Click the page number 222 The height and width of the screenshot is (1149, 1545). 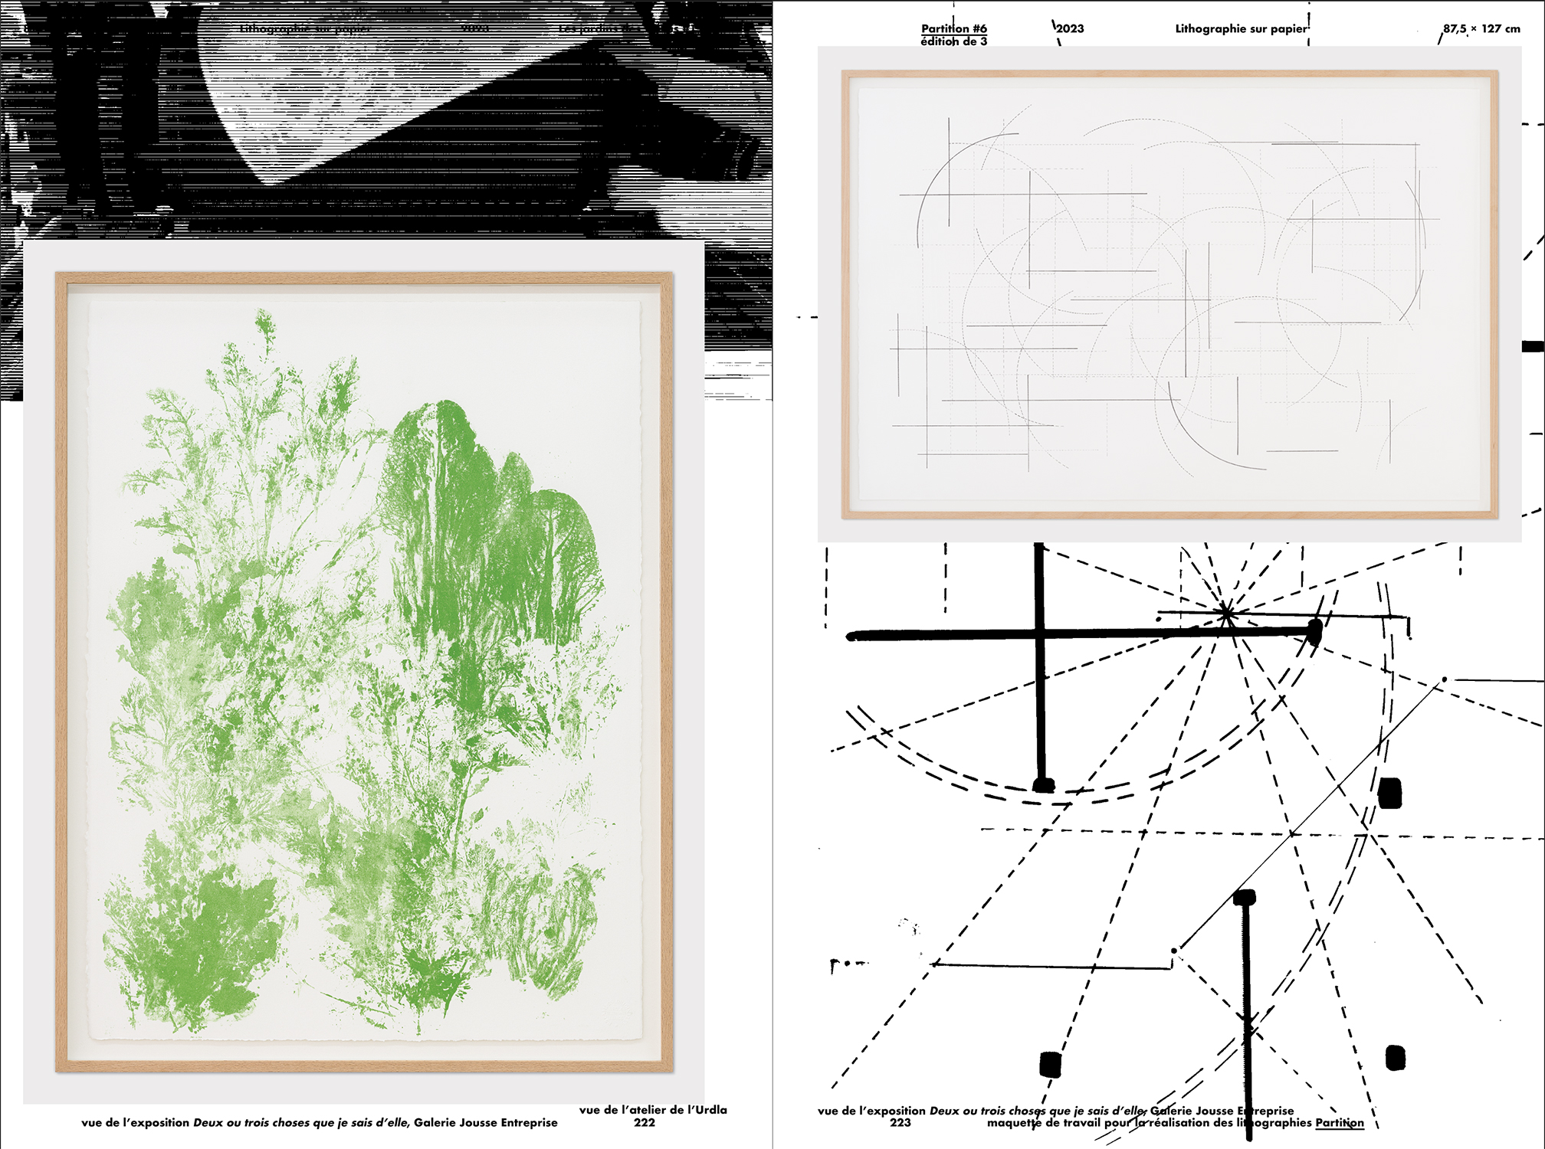[645, 1123]
